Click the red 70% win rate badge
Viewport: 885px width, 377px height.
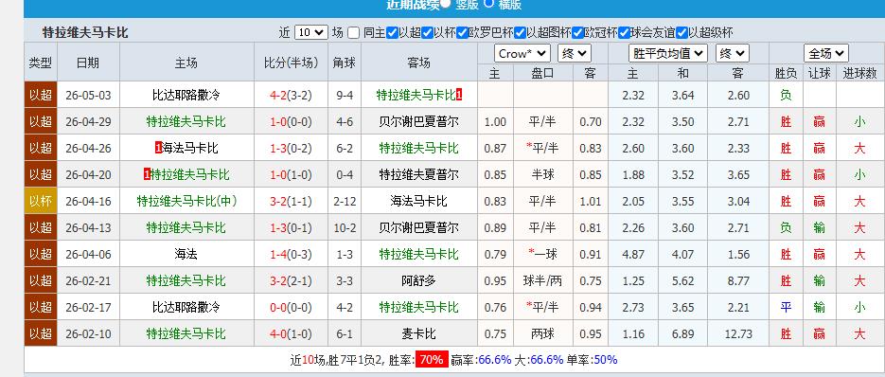(432, 360)
